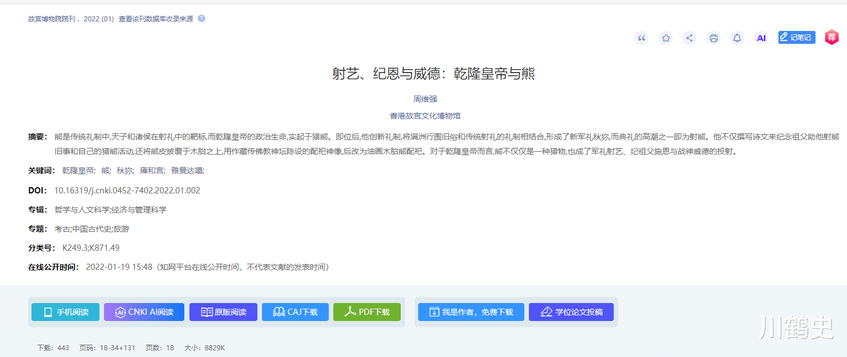Click the 学位论文投稿 button
This screenshot has width=847, height=357.
[x=571, y=312]
